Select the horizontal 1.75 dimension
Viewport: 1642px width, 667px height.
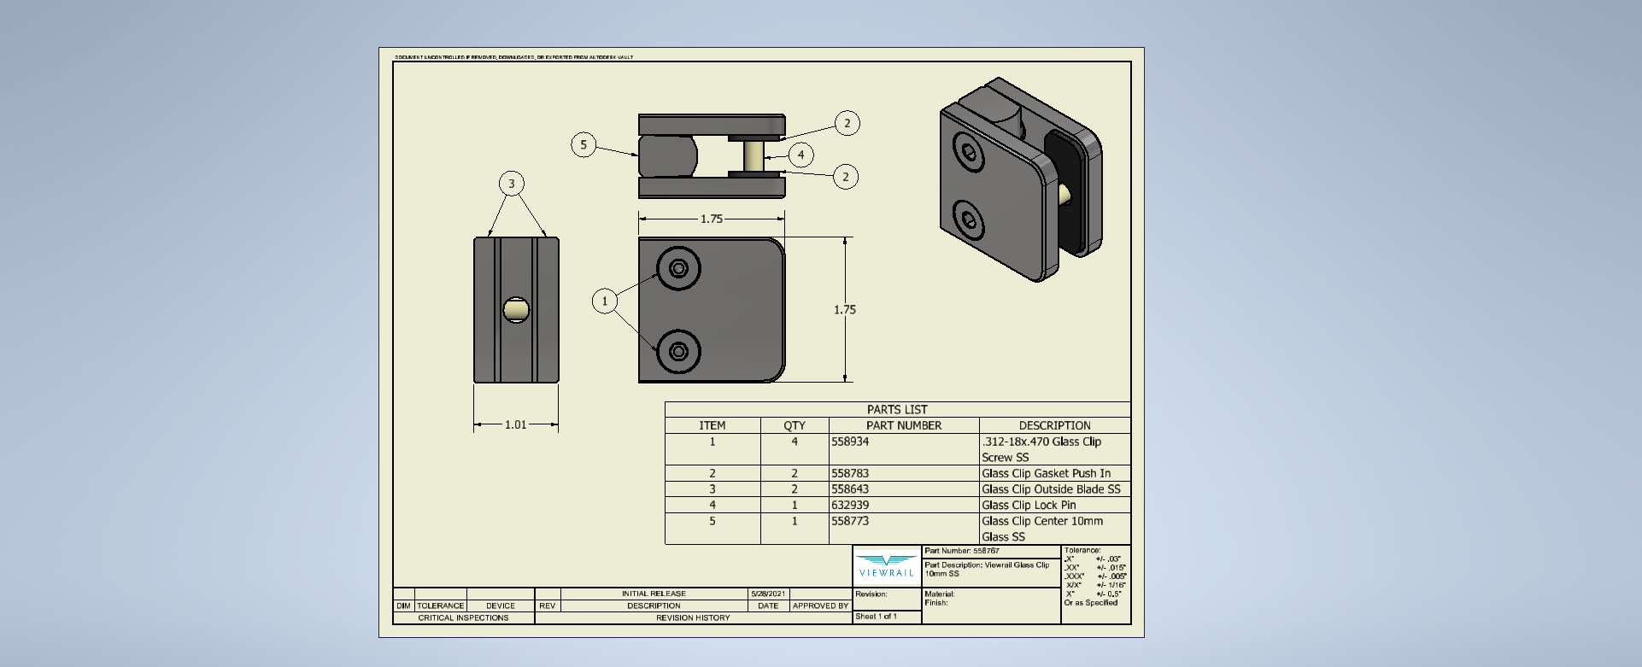coord(712,219)
